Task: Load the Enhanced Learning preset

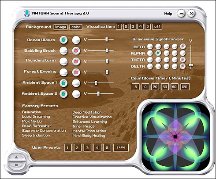Action: pyautogui.click(x=89, y=122)
